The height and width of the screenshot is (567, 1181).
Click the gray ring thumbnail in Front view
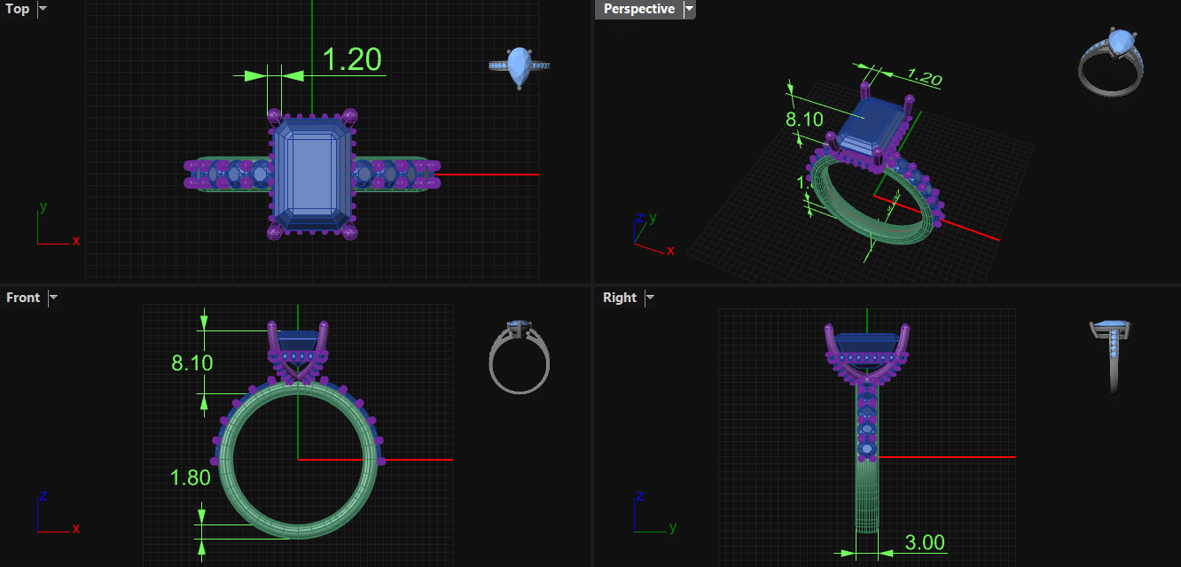tap(519, 356)
